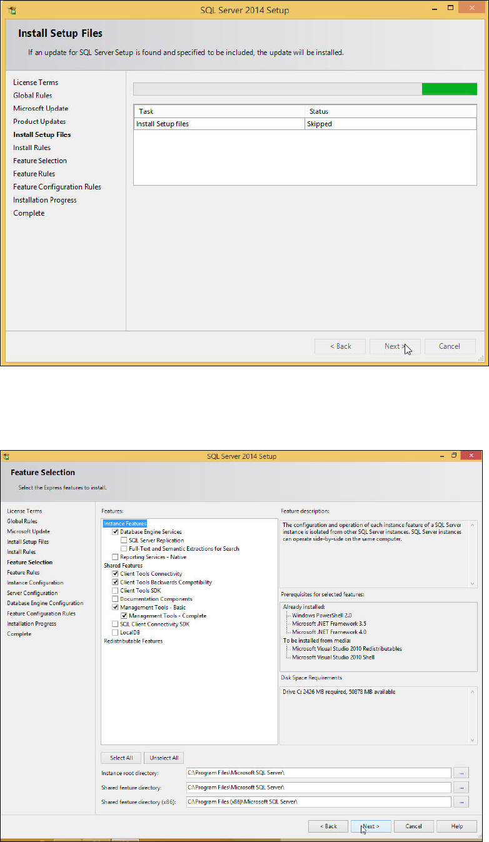Click the app icon in Install Setup Files title bar
Image resolution: width=489 pixels, height=842 pixels.
(x=11, y=9)
